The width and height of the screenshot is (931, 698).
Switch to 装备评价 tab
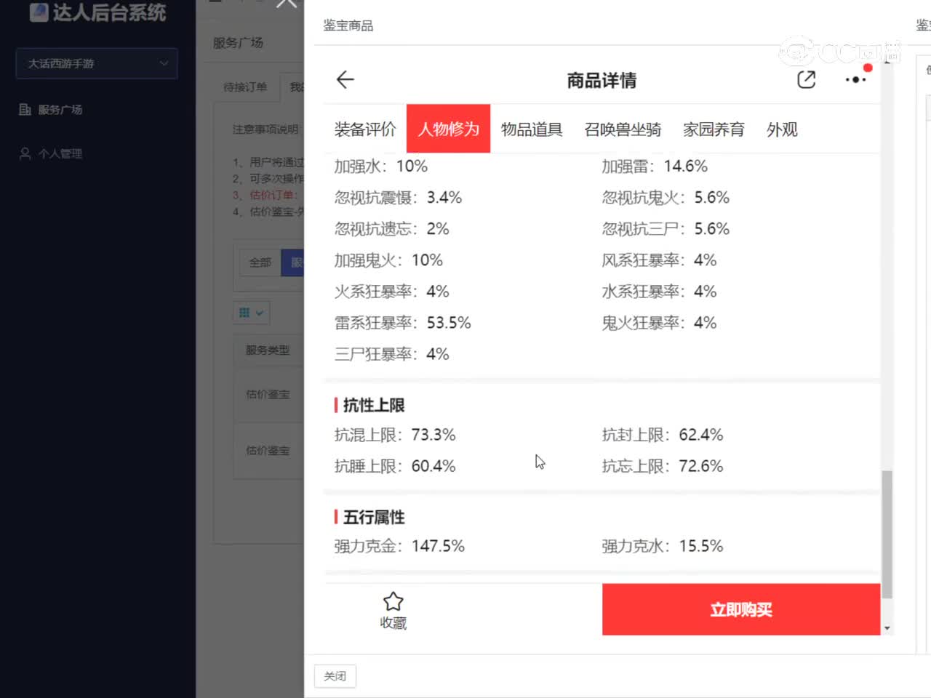point(365,129)
